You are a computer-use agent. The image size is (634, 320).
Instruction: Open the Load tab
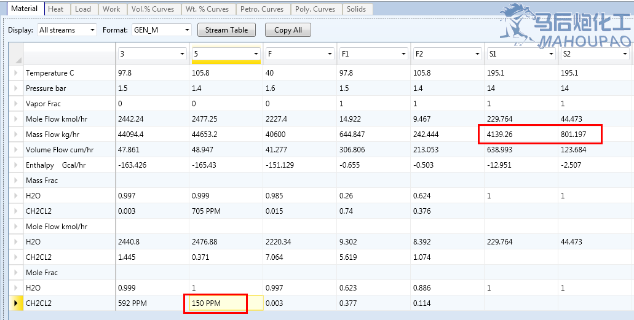click(83, 9)
